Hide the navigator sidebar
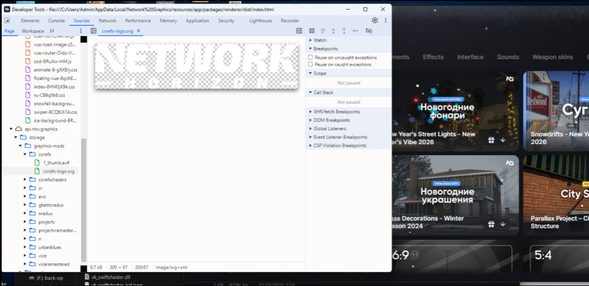The width and height of the screenshot is (589, 286). [x=94, y=31]
